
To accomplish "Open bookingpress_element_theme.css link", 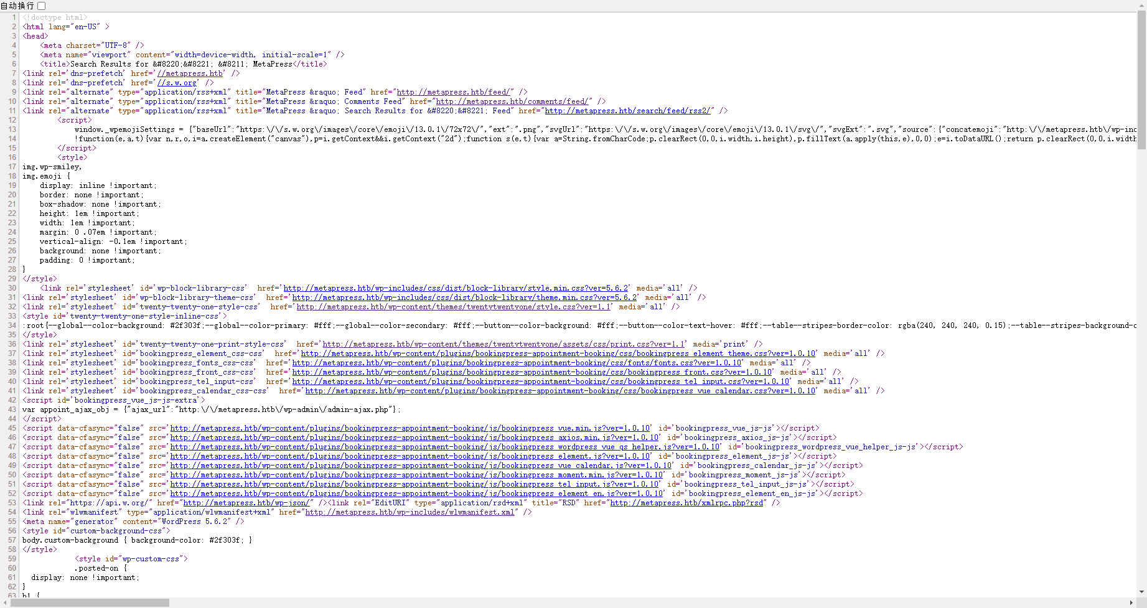I will 558,353.
